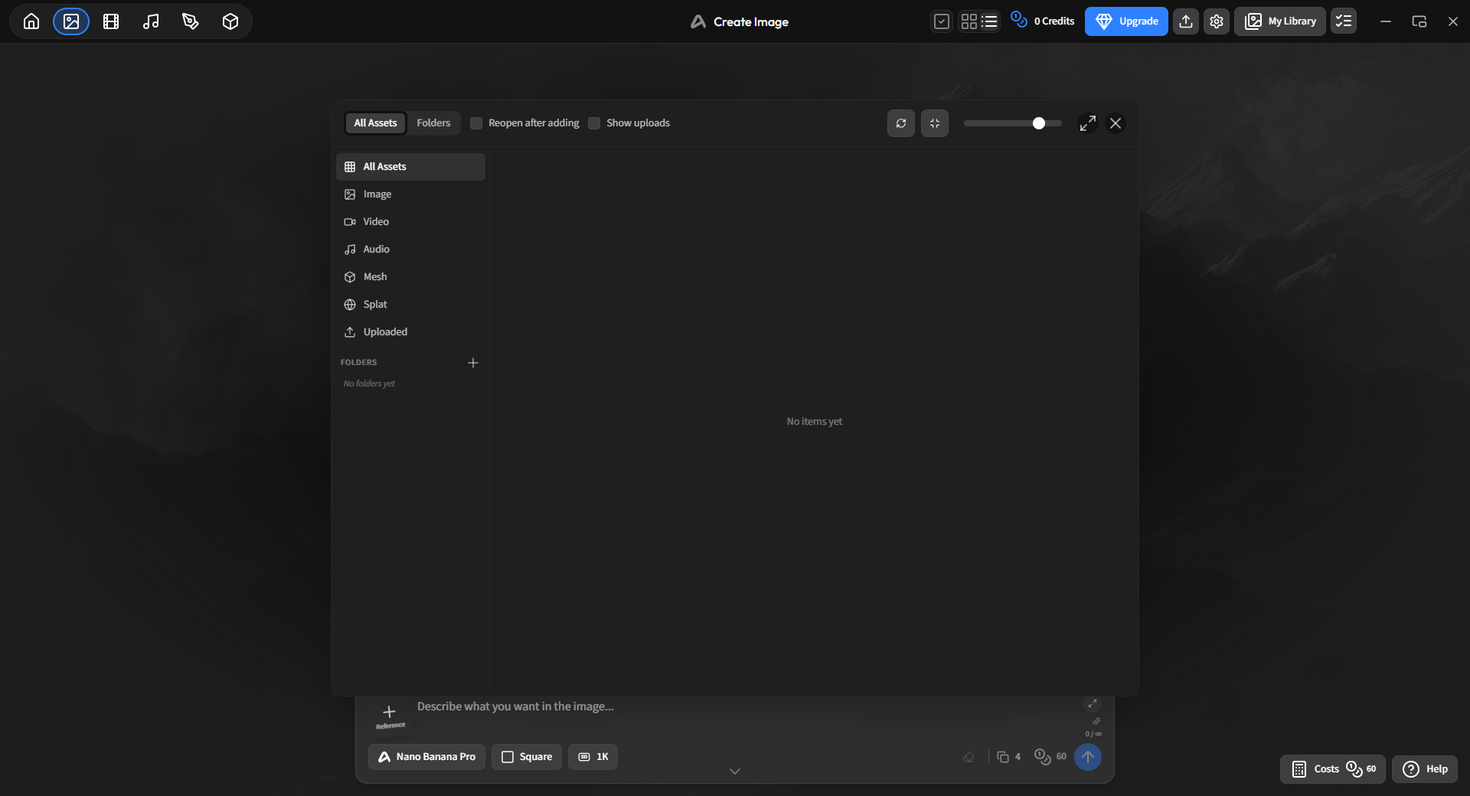Screen dimensions: 1470x796
Task: Click the thumbnail size slider handle
Action: tap(1039, 123)
